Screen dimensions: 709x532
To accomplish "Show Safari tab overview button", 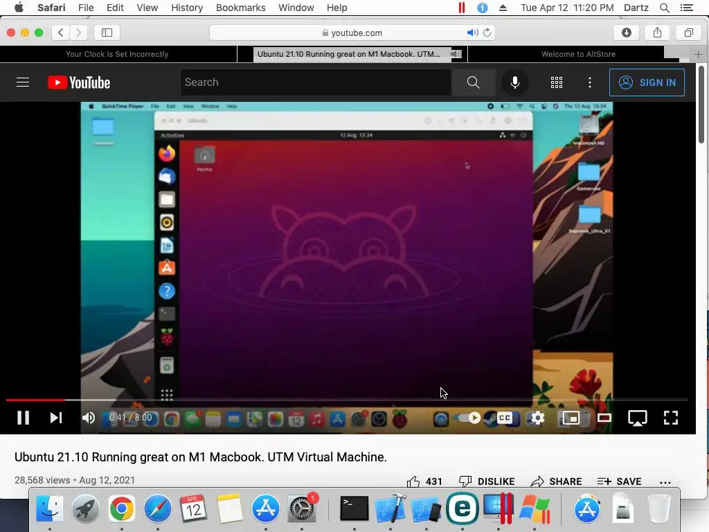I will pos(689,33).
